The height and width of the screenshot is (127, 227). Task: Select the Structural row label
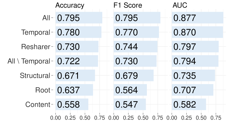coord(35,76)
